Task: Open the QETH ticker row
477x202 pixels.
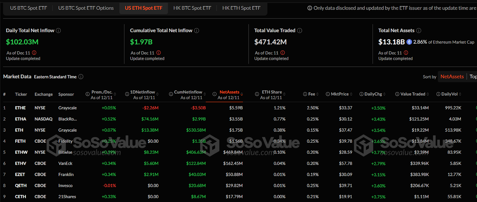Action: (x=21, y=186)
